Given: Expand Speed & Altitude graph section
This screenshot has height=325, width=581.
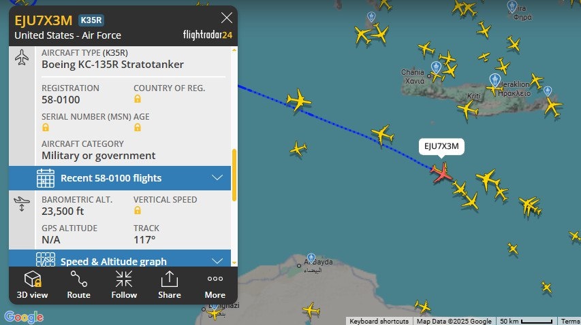Looking at the screenshot, I should [x=120, y=258].
